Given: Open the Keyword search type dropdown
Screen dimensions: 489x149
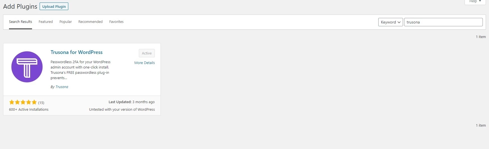Looking at the screenshot, I should tap(391, 22).
